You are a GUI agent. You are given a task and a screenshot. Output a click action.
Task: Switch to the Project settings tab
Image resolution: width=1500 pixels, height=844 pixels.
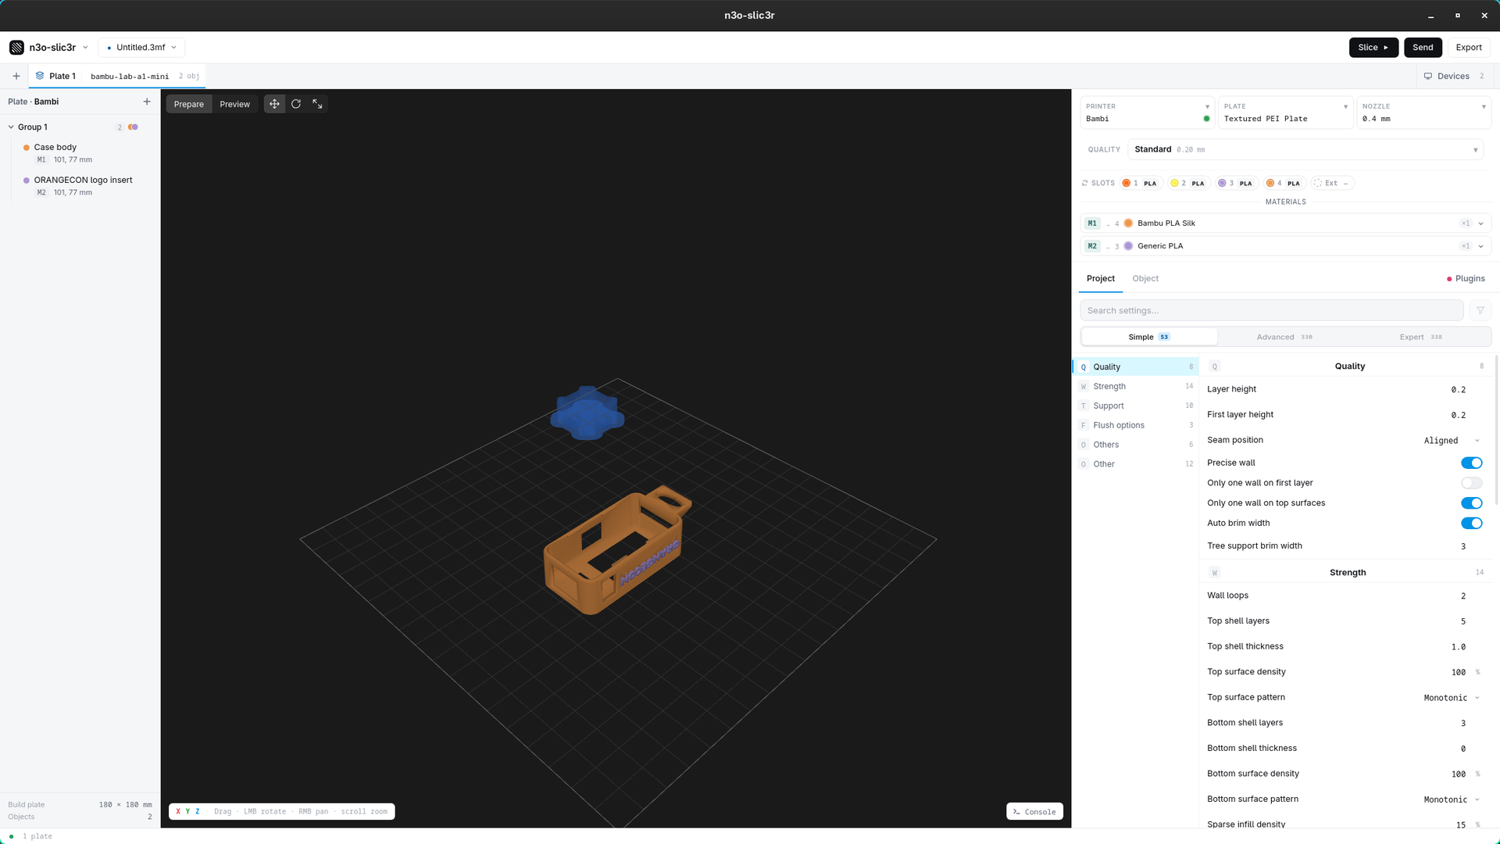(1100, 279)
